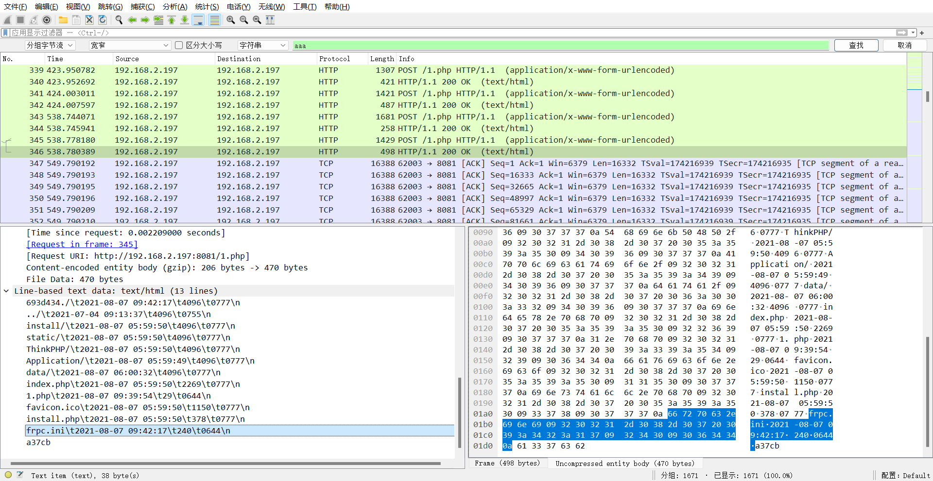Select packet 339 POST /1.php row
933x481 pixels.
pyautogui.click(x=453, y=70)
